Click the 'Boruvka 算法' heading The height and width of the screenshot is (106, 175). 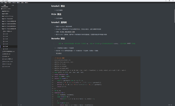click(58, 38)
